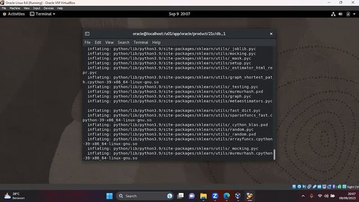Screen dimensions: 359x202
Task: Open Windows Task View
Action: (181, 196)
